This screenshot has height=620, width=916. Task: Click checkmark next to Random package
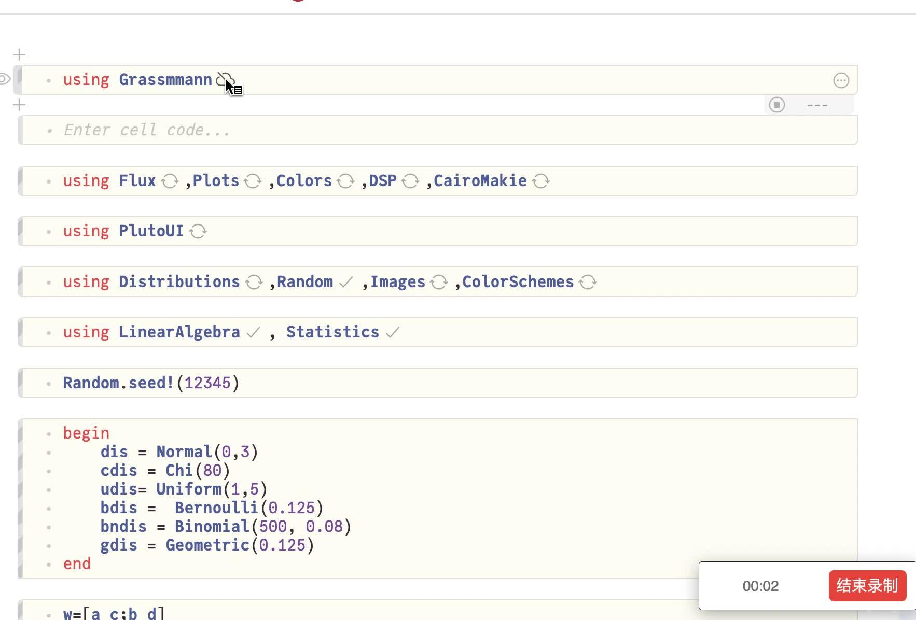click(x=345, y=283)
